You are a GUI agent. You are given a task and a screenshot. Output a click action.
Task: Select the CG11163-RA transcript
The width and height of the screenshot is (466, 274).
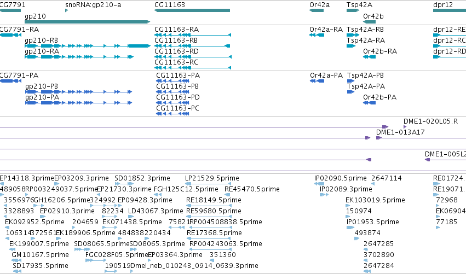tap(193, 35)
